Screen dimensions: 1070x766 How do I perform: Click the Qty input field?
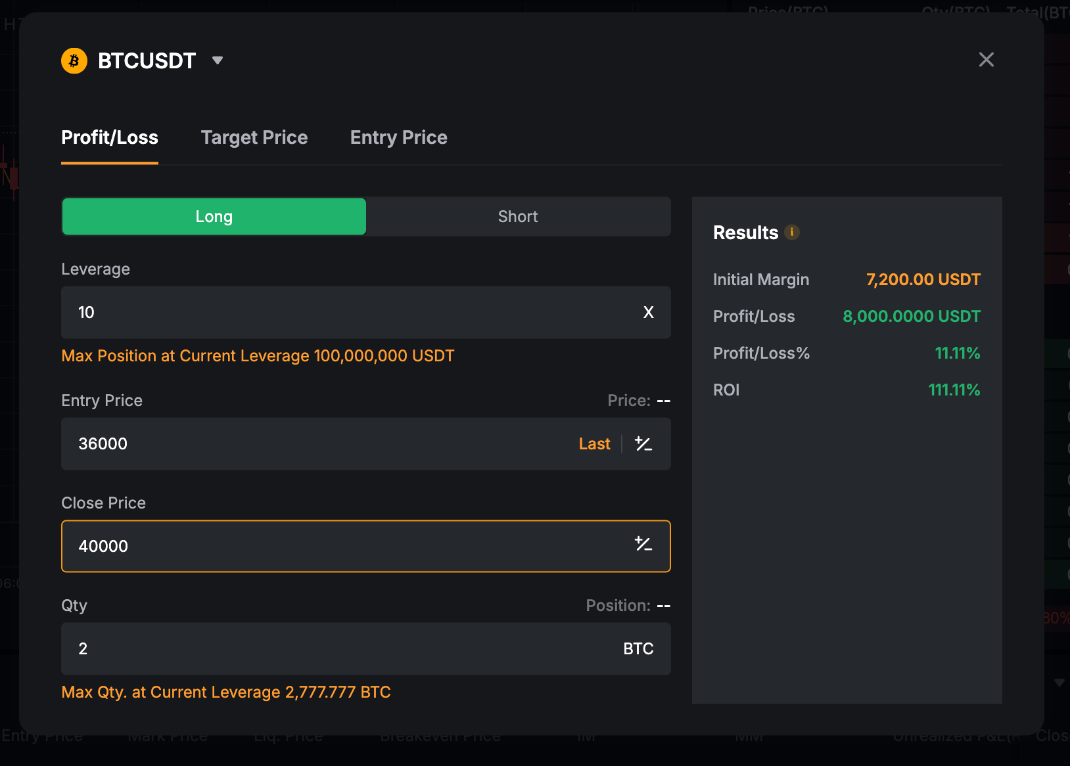click(x=329, y=649)
